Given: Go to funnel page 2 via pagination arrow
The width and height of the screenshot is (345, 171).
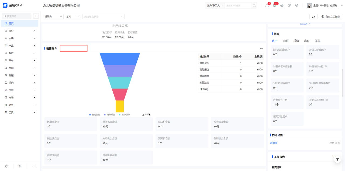Looking at the screenshot, I should click(149, 114).
